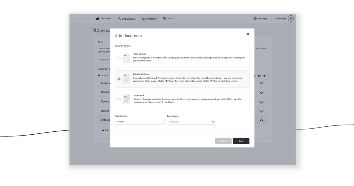Select the Static PDF radio button

(119, 99)
